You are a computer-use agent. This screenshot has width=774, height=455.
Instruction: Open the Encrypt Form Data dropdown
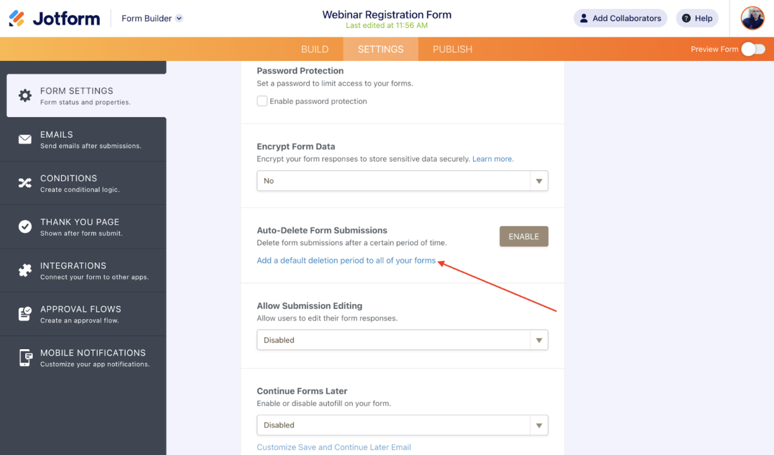402,181
